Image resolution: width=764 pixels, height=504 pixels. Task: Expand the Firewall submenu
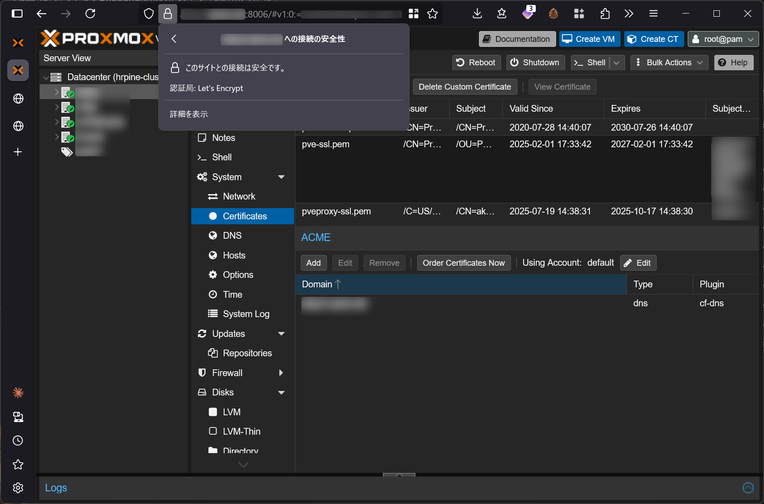(x=281, y=372)
